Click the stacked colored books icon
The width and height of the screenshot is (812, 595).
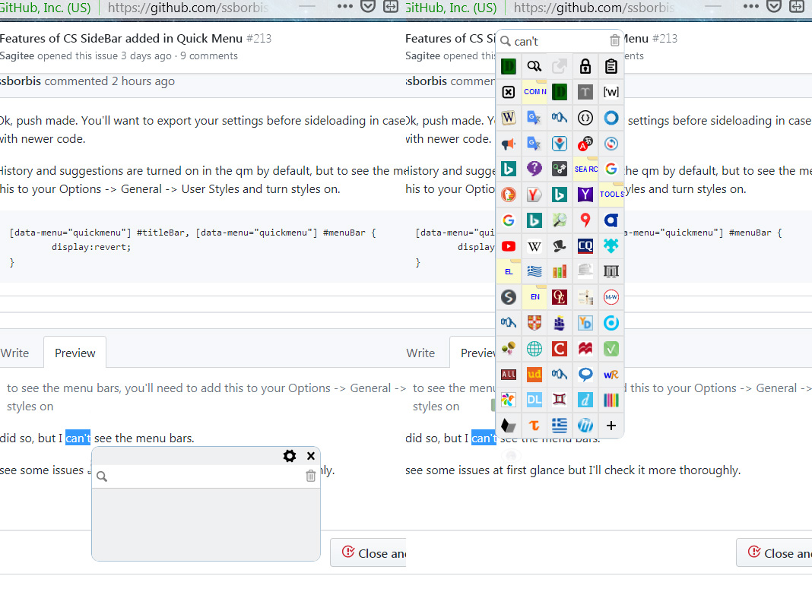(x=560, y=271)
